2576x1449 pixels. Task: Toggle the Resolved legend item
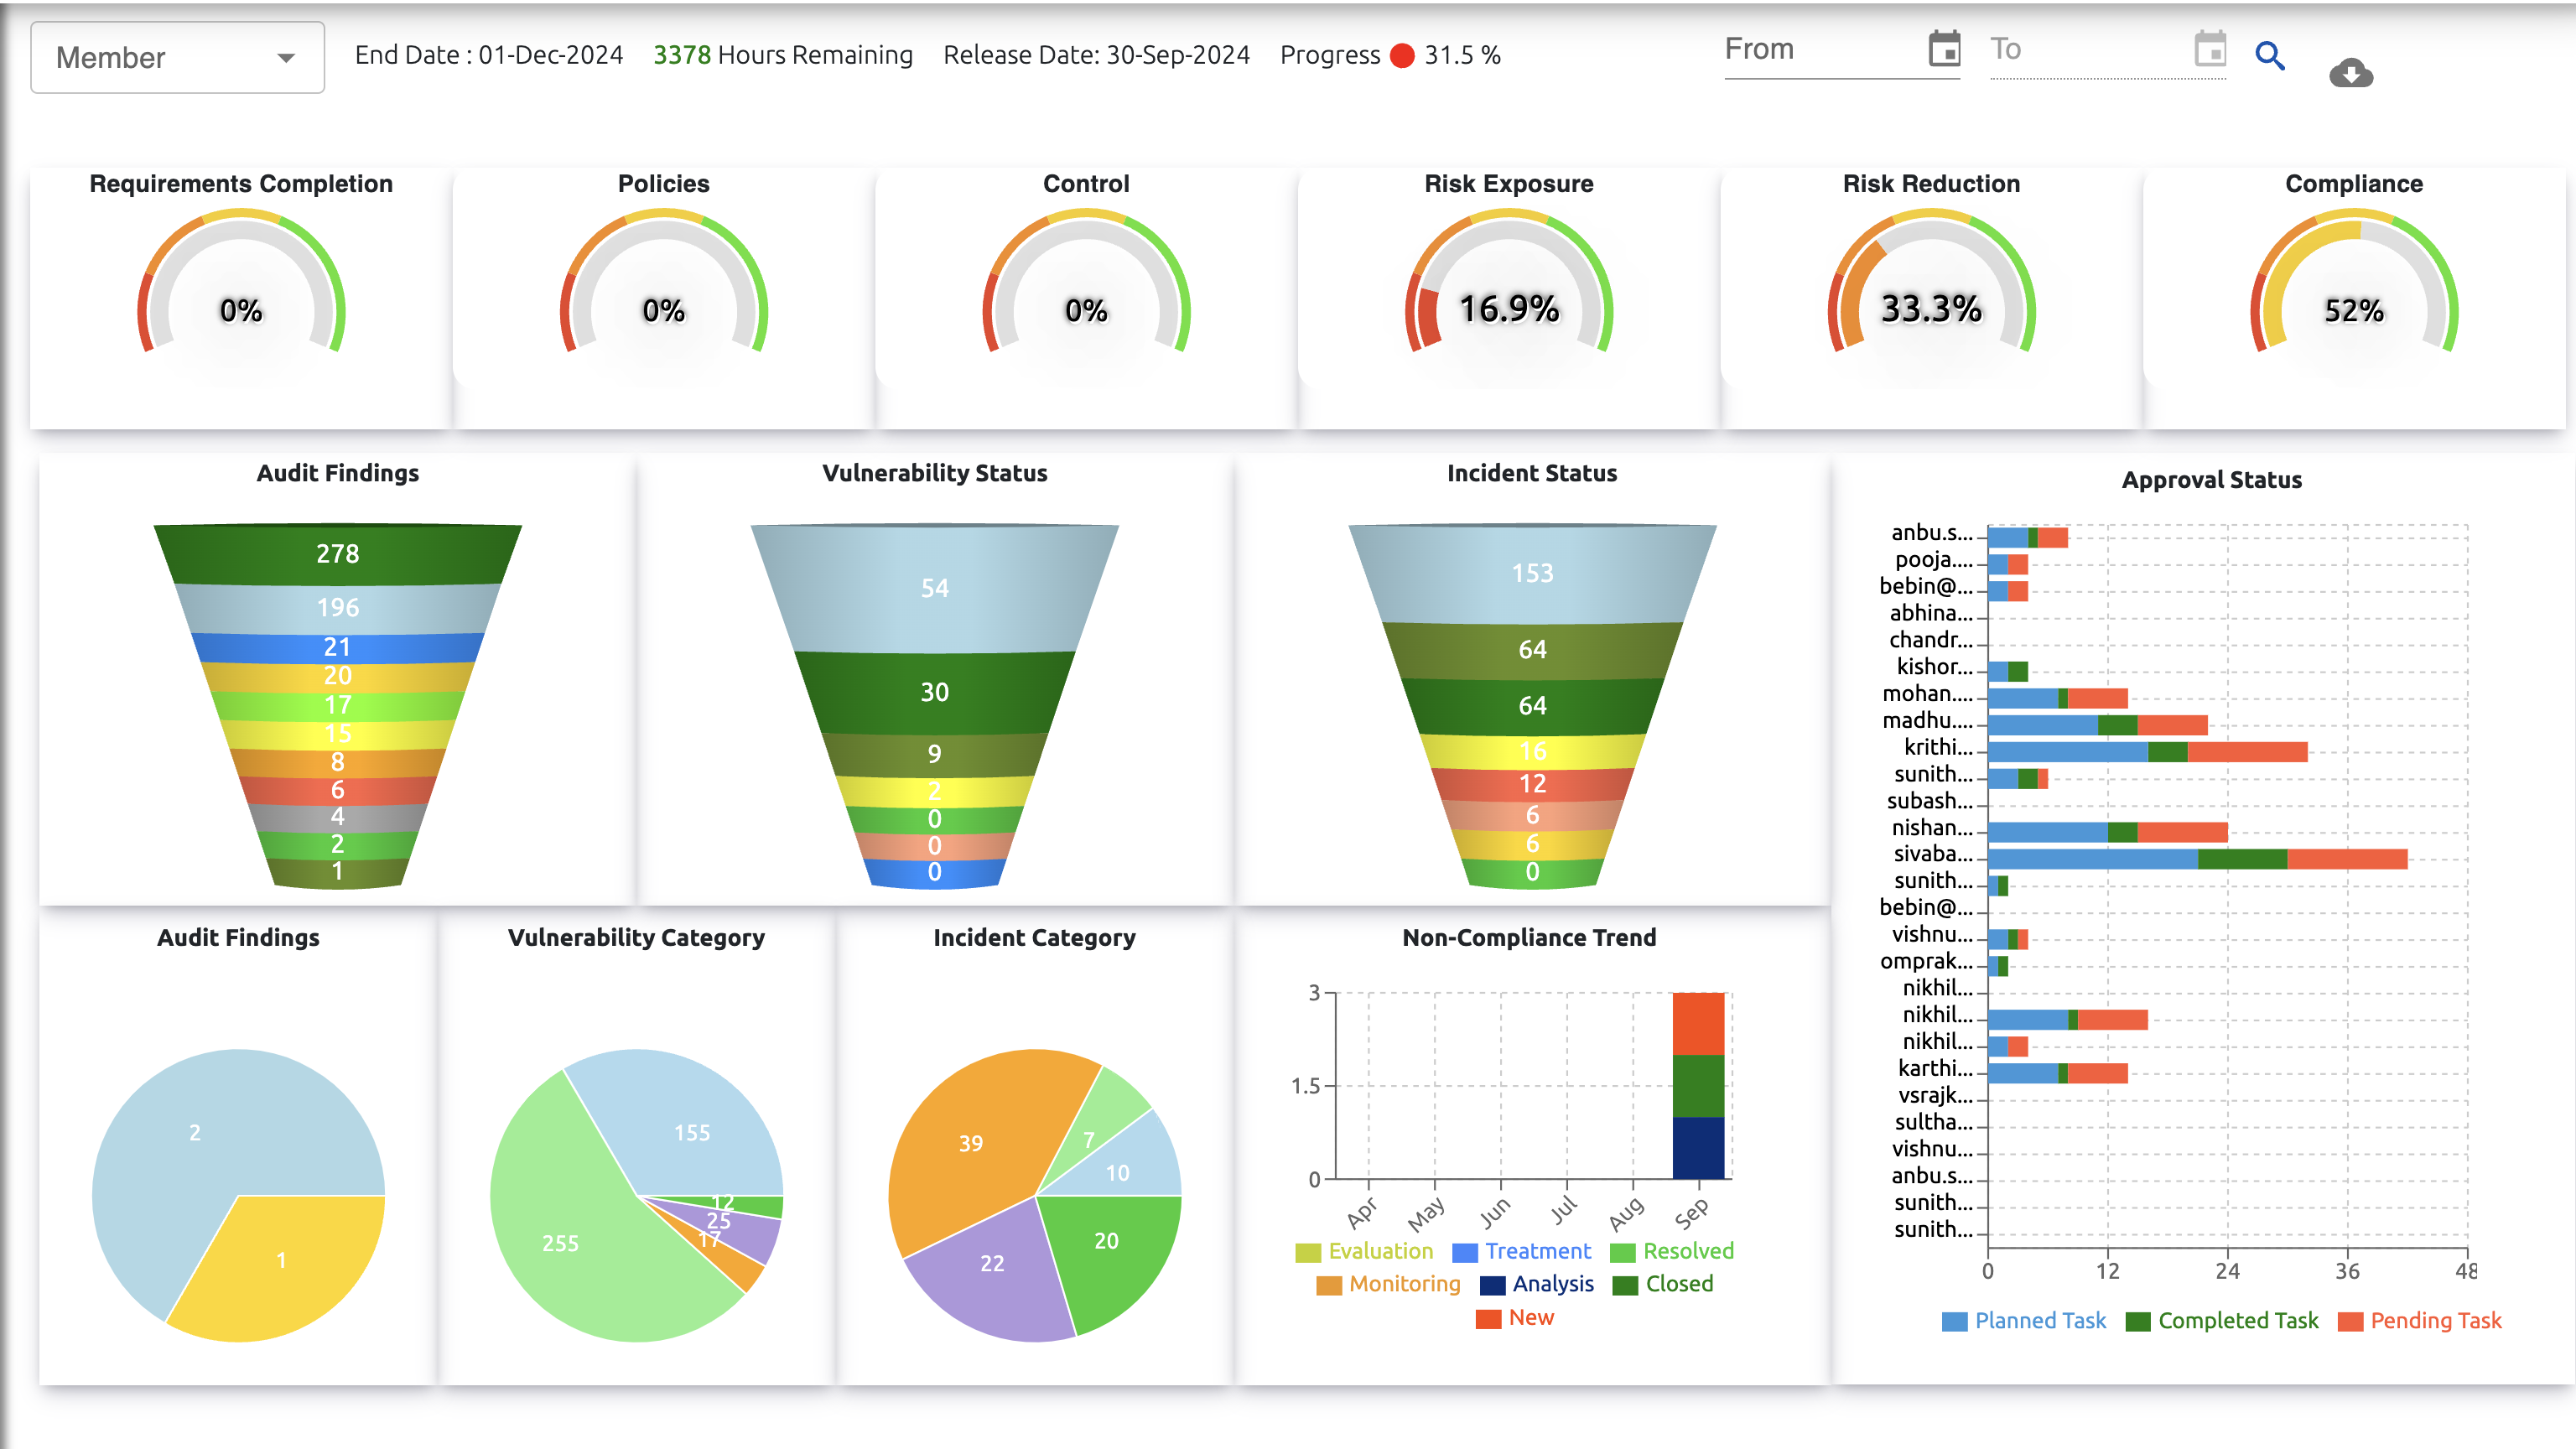coord(1672,1251)
